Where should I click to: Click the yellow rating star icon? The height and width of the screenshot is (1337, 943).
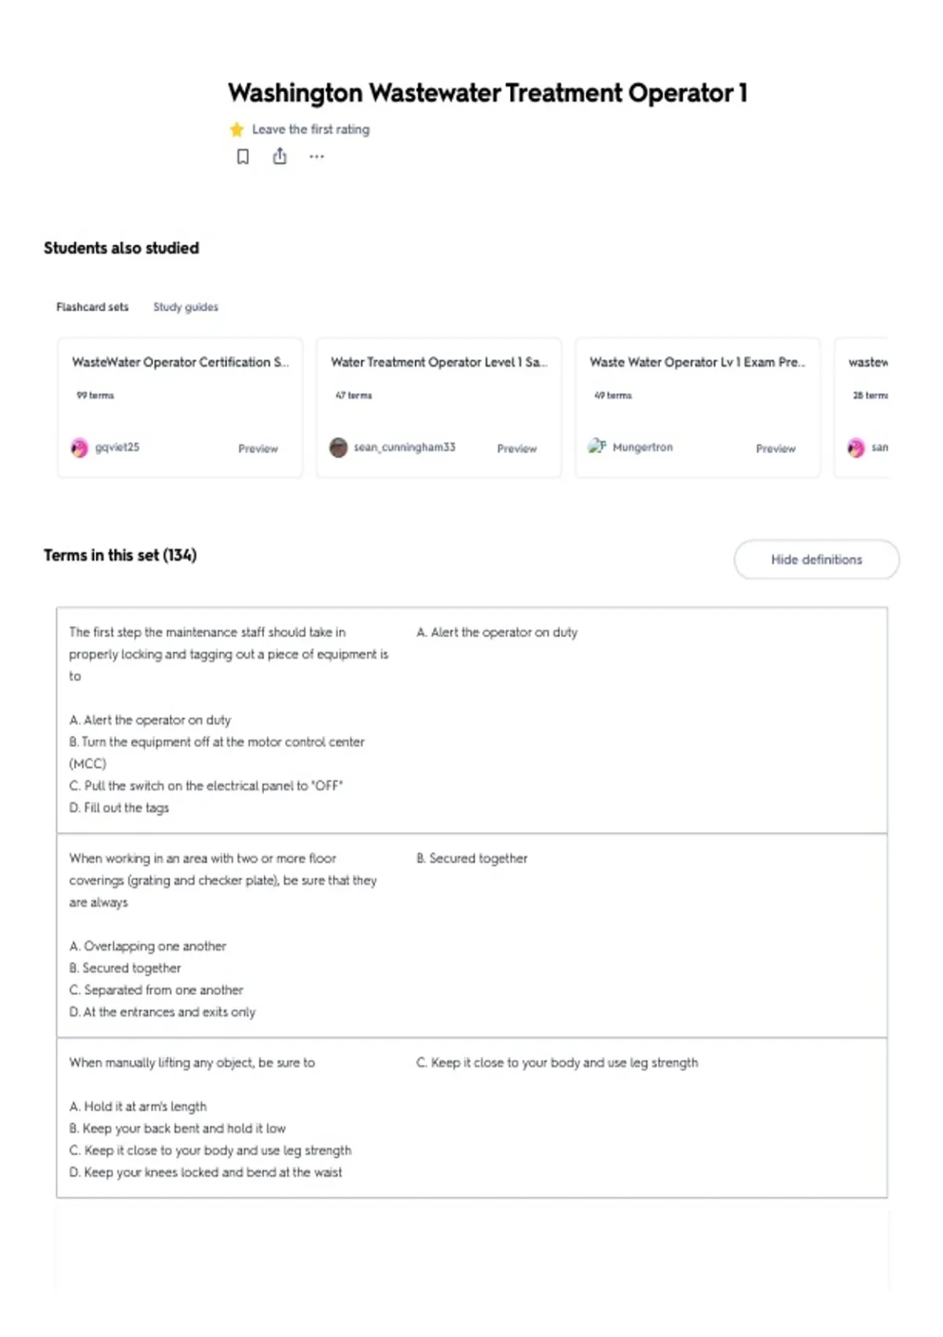(237, 129)
